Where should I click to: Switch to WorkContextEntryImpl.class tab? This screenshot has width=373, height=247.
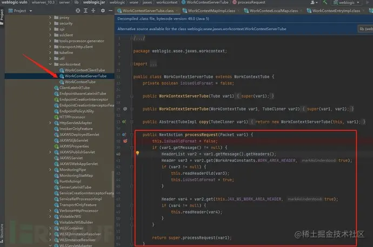coord(336,11)
